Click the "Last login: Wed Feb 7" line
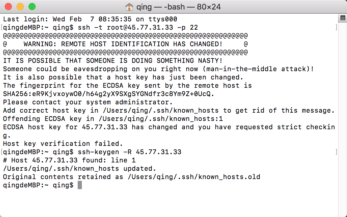Viewport: 347px width, 217px height. point(90,19)
